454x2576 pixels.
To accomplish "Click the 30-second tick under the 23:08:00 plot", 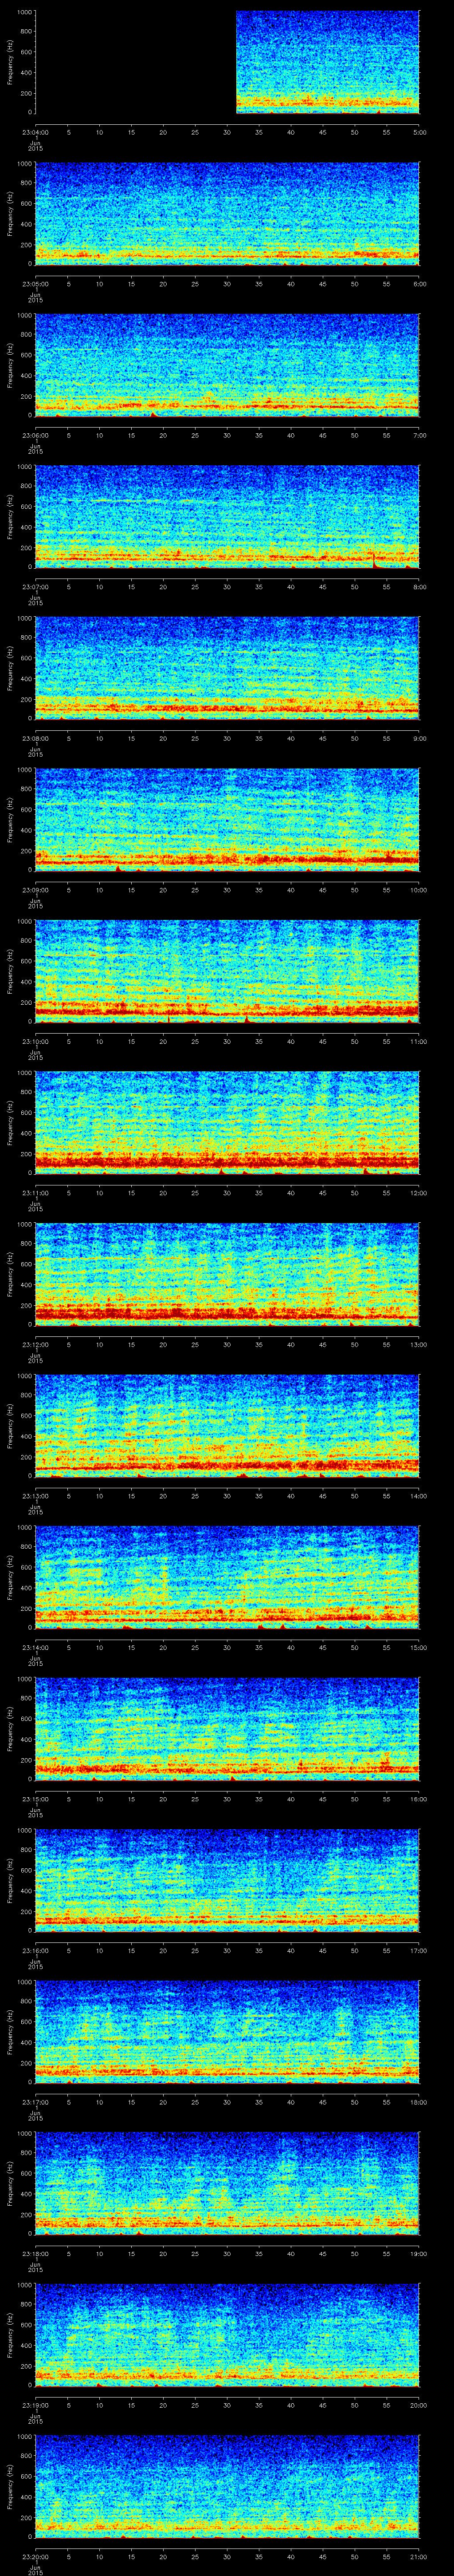I will click(227, 738).
